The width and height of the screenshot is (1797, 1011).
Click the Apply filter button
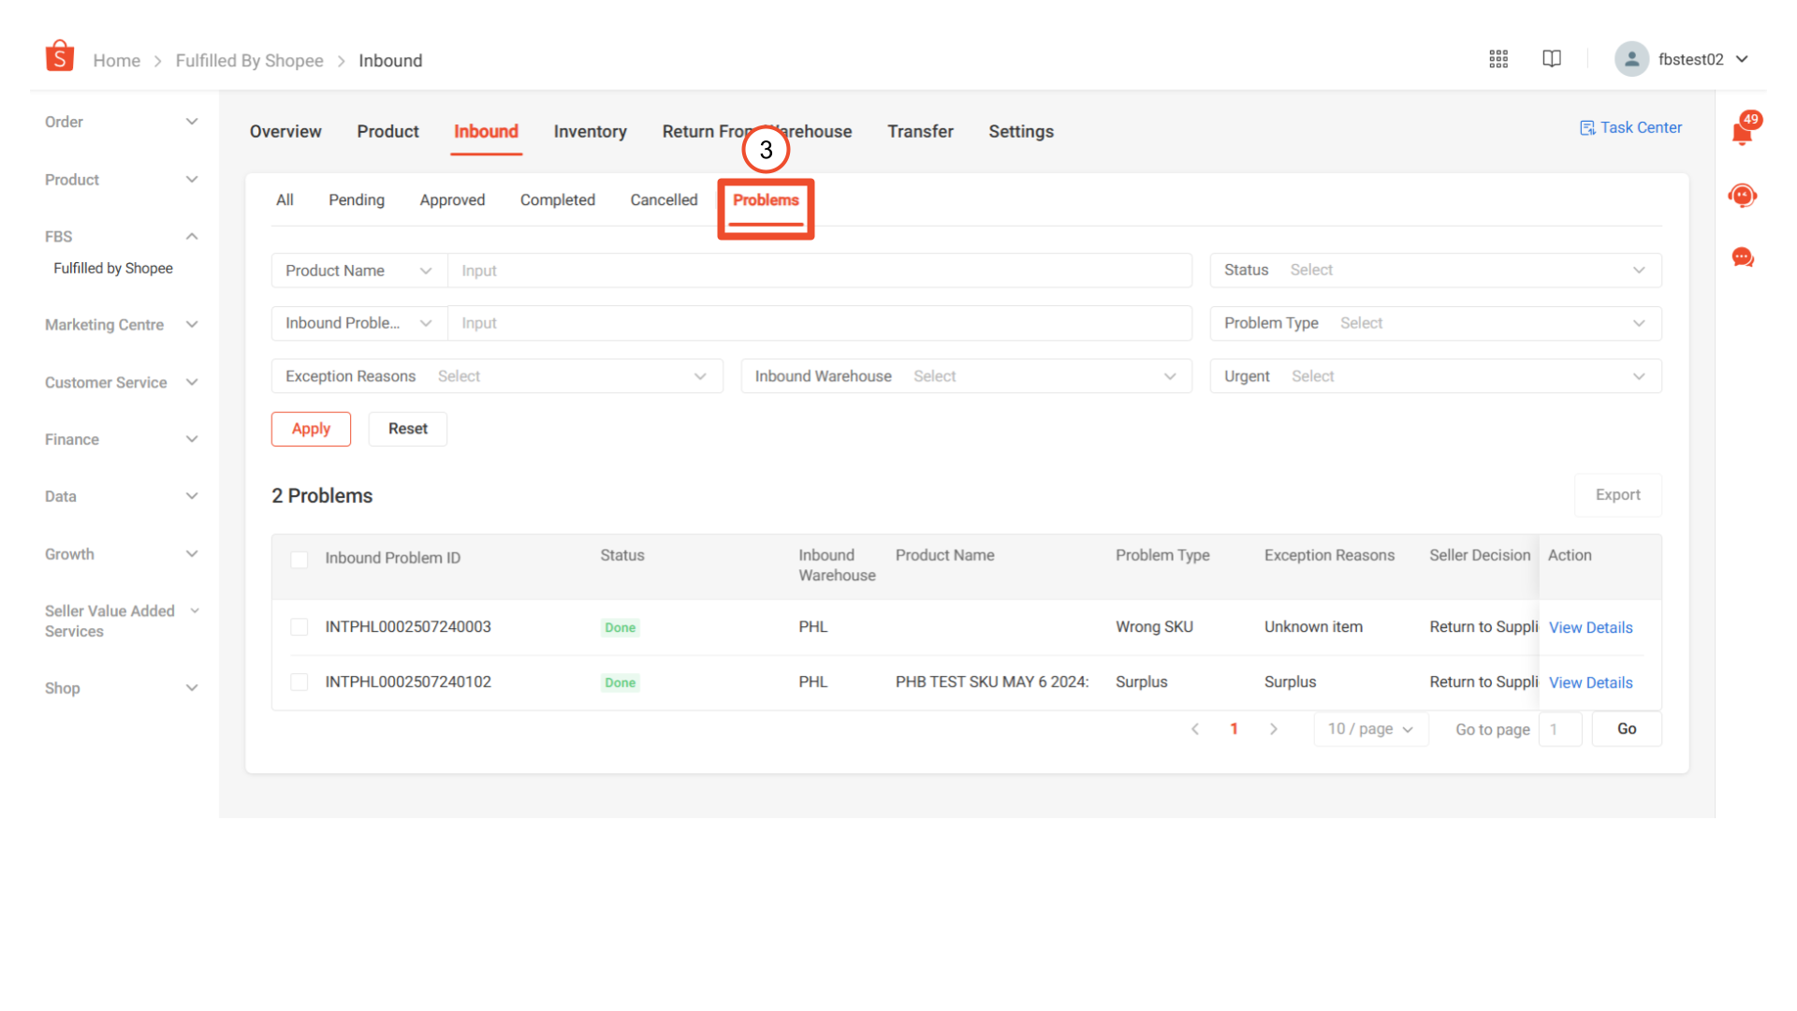click(311, 429)
